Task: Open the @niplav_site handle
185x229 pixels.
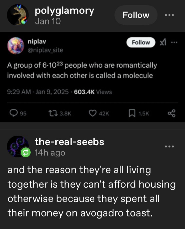Action: click(x=45, y=50)
